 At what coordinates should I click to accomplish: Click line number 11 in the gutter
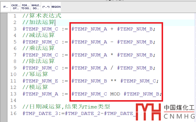13,81
